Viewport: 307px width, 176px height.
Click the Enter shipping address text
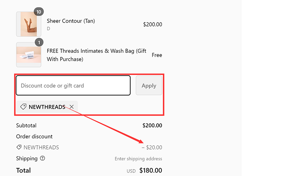[x=138, y=159]
